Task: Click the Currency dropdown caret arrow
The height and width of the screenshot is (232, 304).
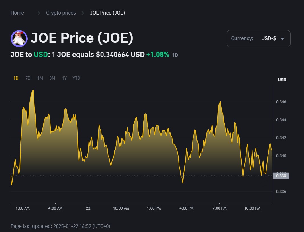Action: 282,39
